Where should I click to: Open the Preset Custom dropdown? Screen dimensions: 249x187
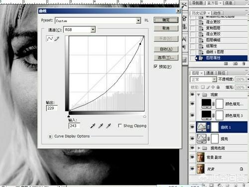click(x=98, y=21)
